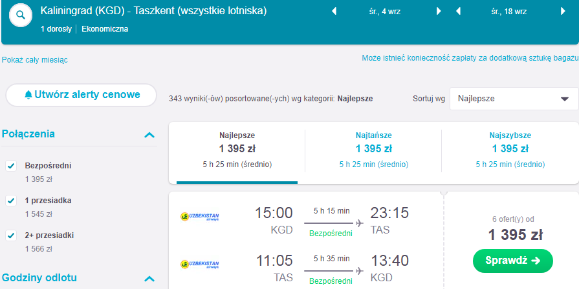The height and width of the screenshot is (289, 579).
Task: Click the 5 h 35 min duration
Action: (331, 259)
